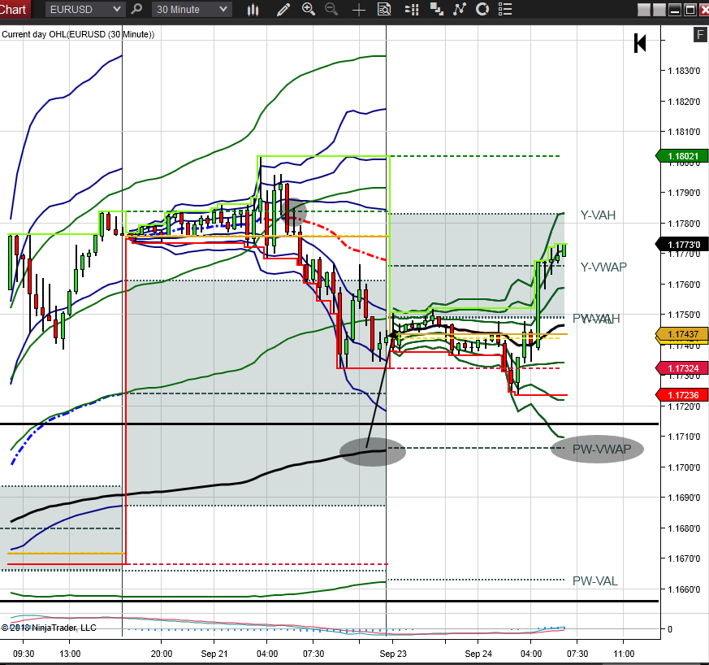Select the PW-VAL level label
709x665 pixels.
pyautogui.click(x=594, y=580)
